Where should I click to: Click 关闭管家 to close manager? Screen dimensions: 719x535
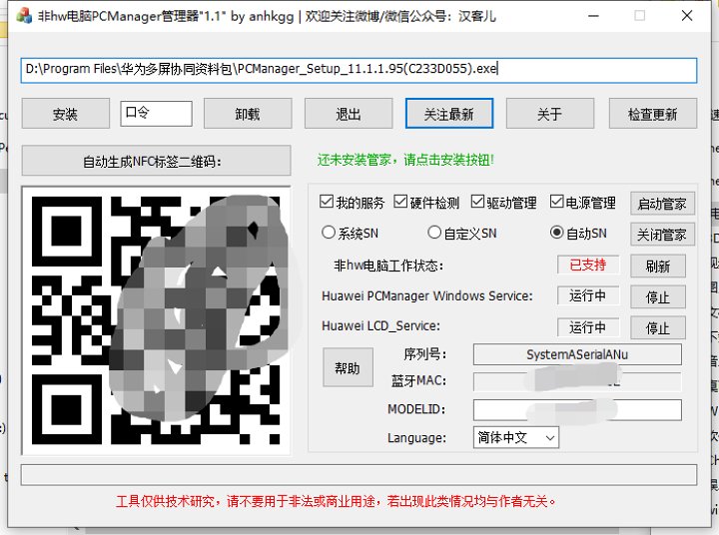[x=663, y=235]
